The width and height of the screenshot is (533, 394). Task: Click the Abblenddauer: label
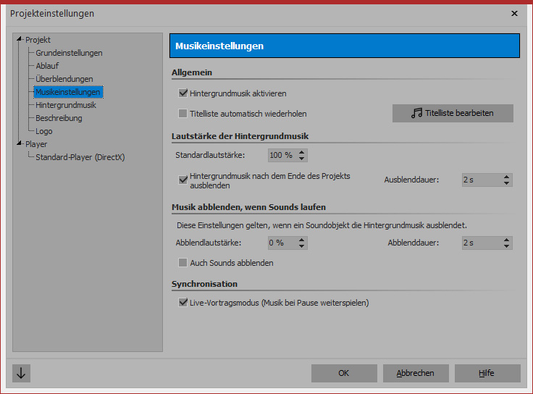click(414, 243)
